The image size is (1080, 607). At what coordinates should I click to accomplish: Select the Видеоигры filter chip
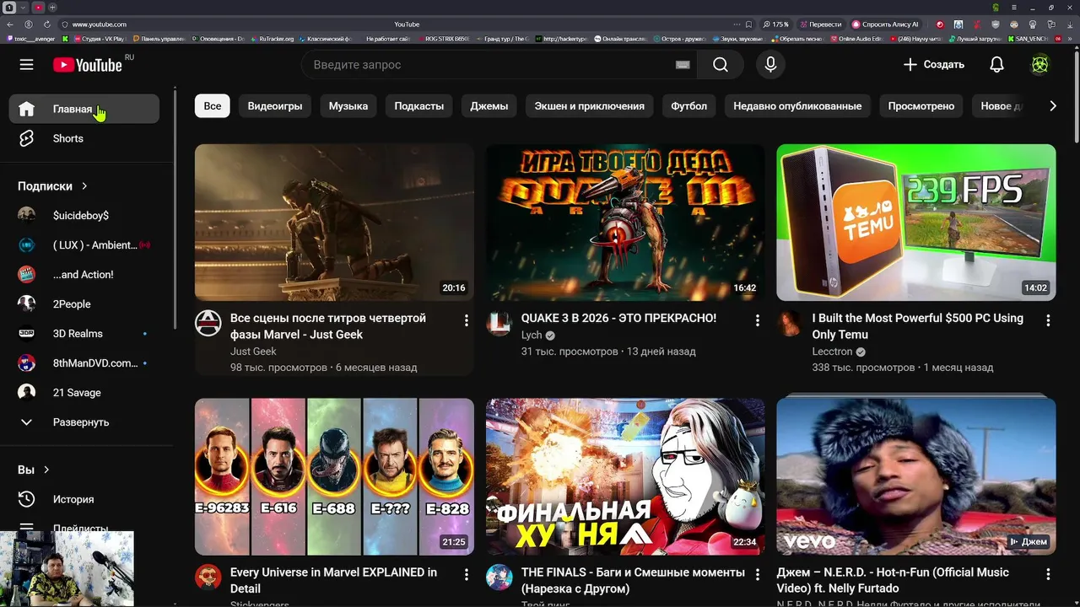275,106
